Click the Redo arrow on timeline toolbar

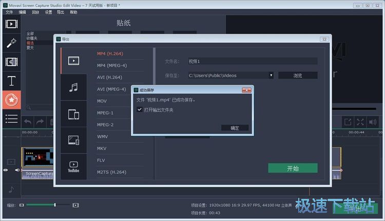point(40,122)
